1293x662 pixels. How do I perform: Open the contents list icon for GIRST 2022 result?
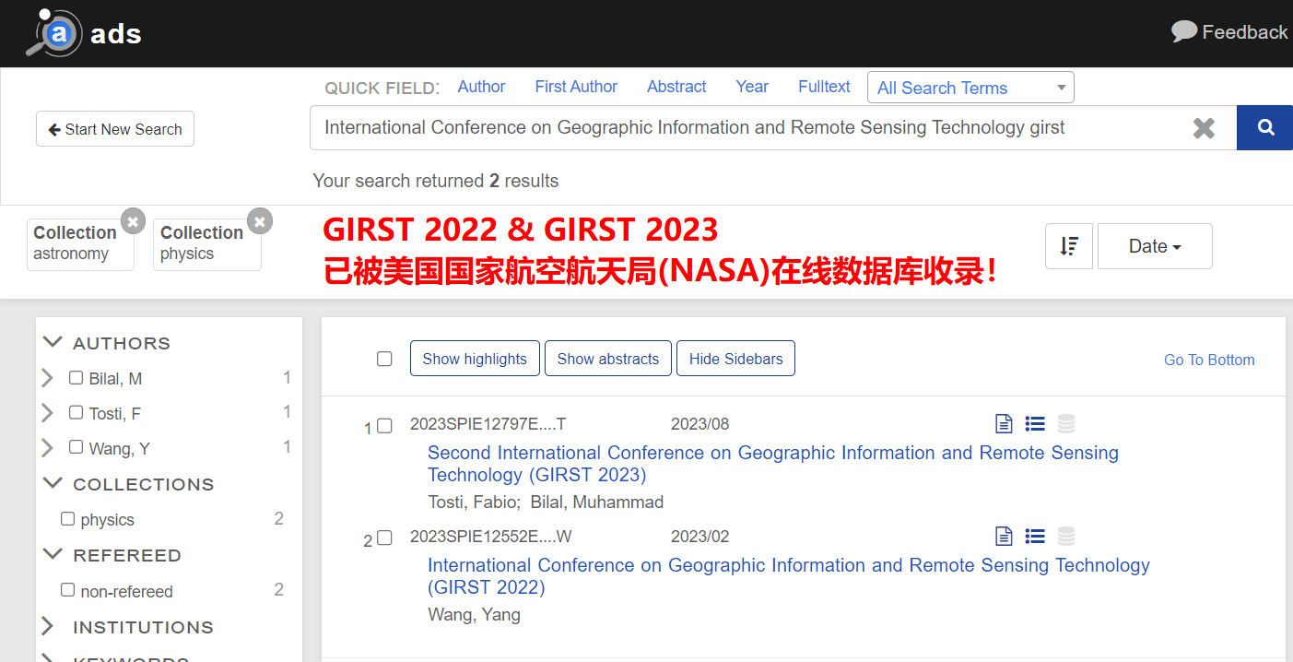[1035, 537]
